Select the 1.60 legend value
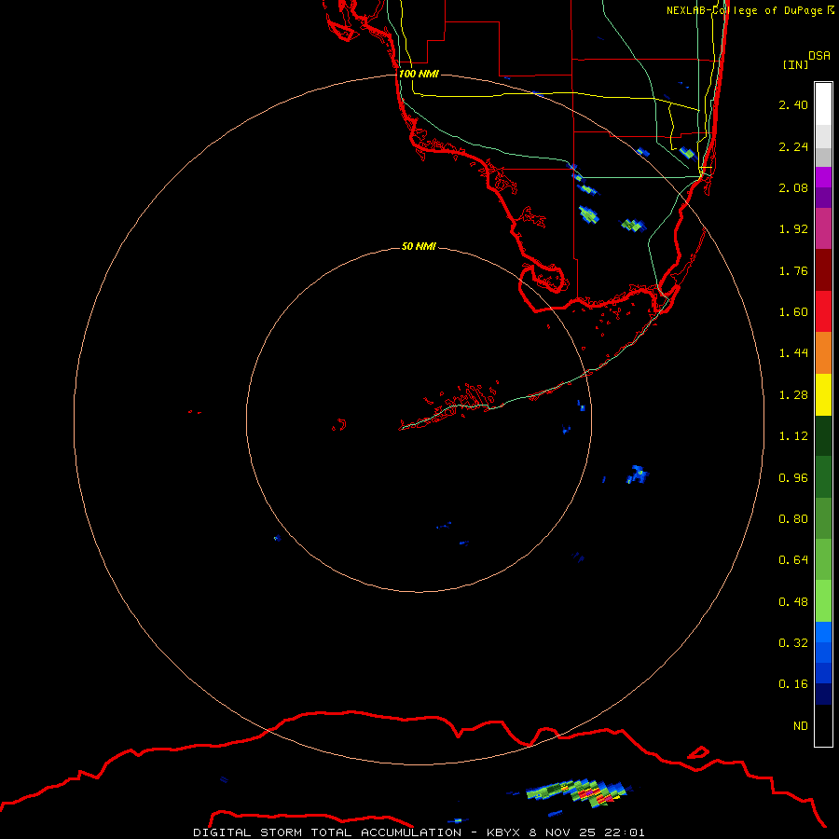 [793, 312]
